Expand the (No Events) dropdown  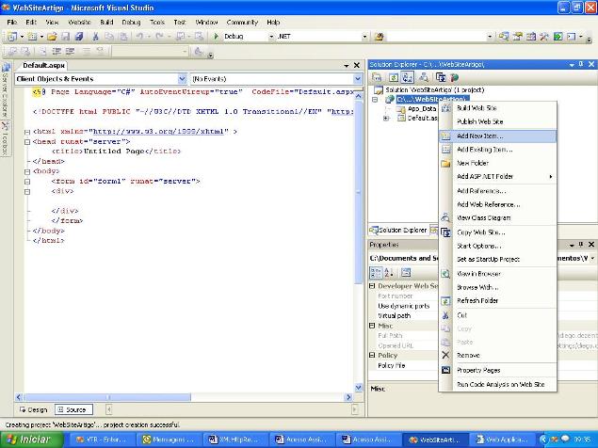pos(358,79)
